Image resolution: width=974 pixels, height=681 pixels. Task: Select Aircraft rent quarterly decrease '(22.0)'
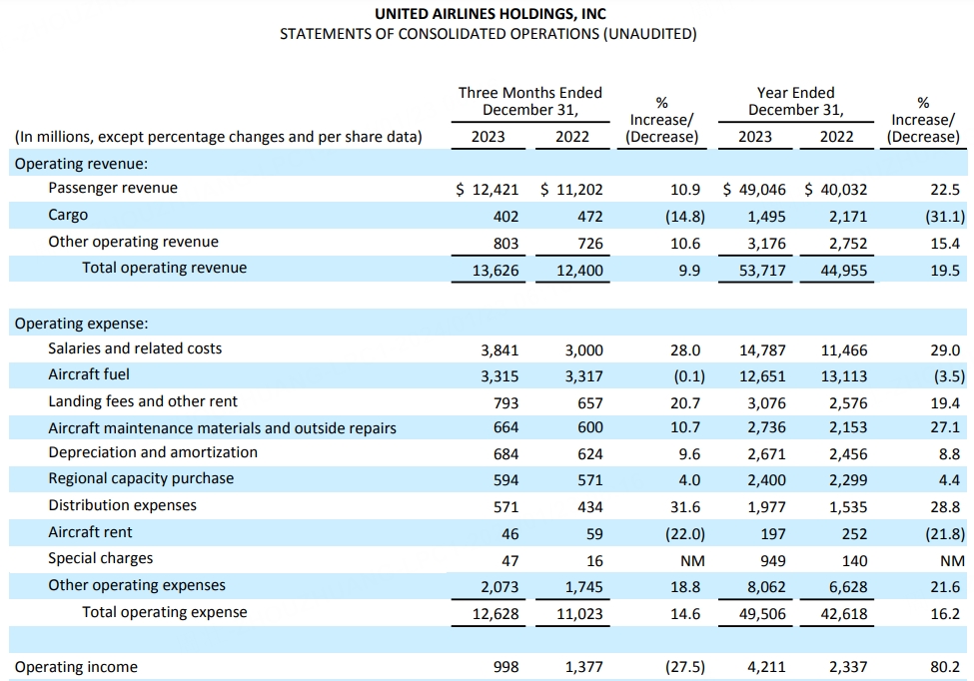tap(685, 534)
